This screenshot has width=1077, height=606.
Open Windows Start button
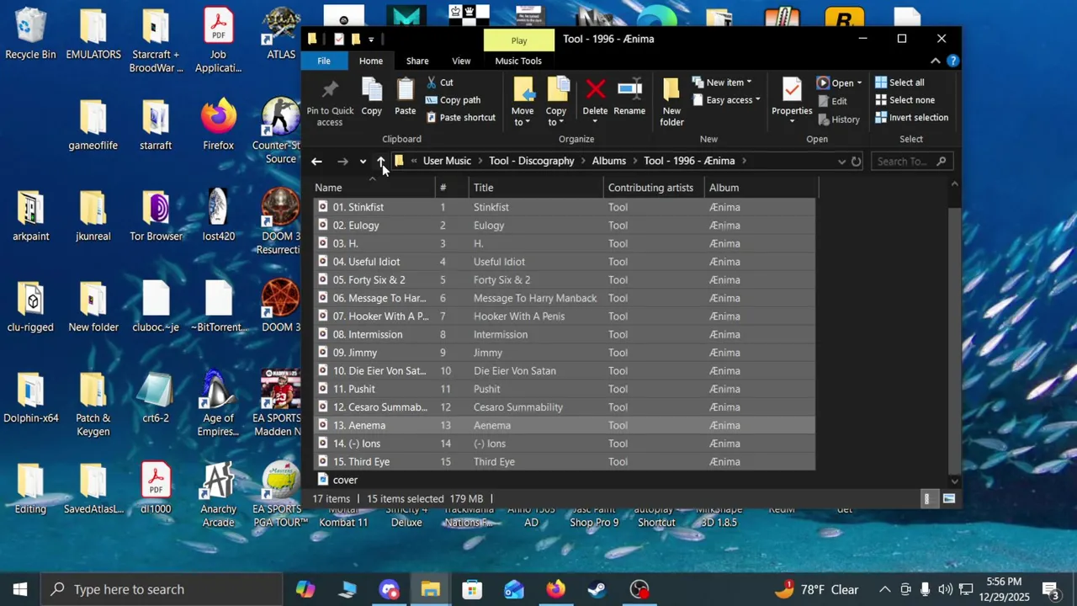(20, 589)
